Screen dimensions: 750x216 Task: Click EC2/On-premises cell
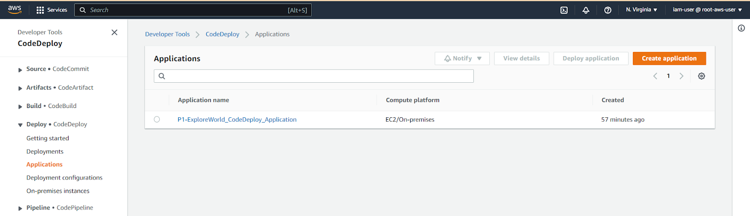coord(410,120)
